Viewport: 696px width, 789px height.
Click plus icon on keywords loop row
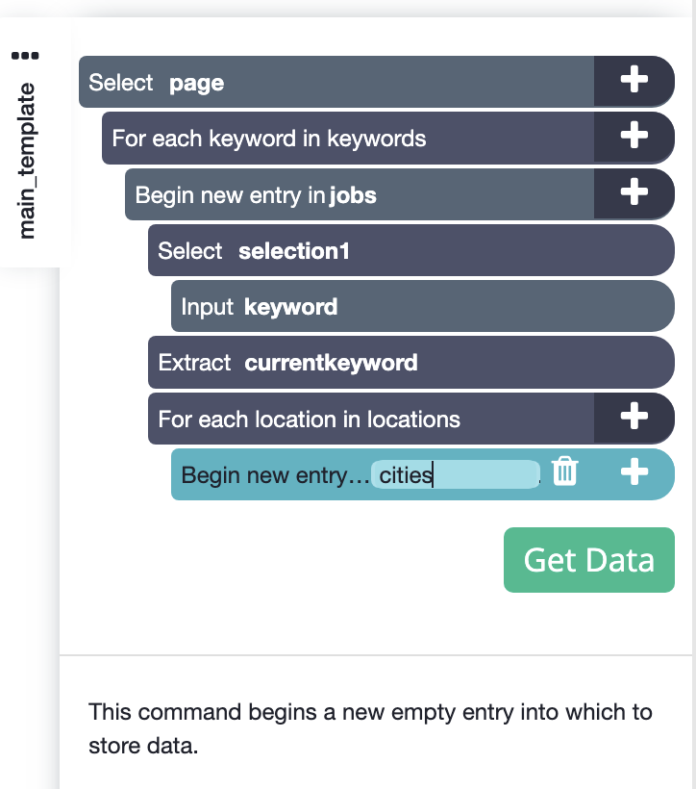point(634,136)
